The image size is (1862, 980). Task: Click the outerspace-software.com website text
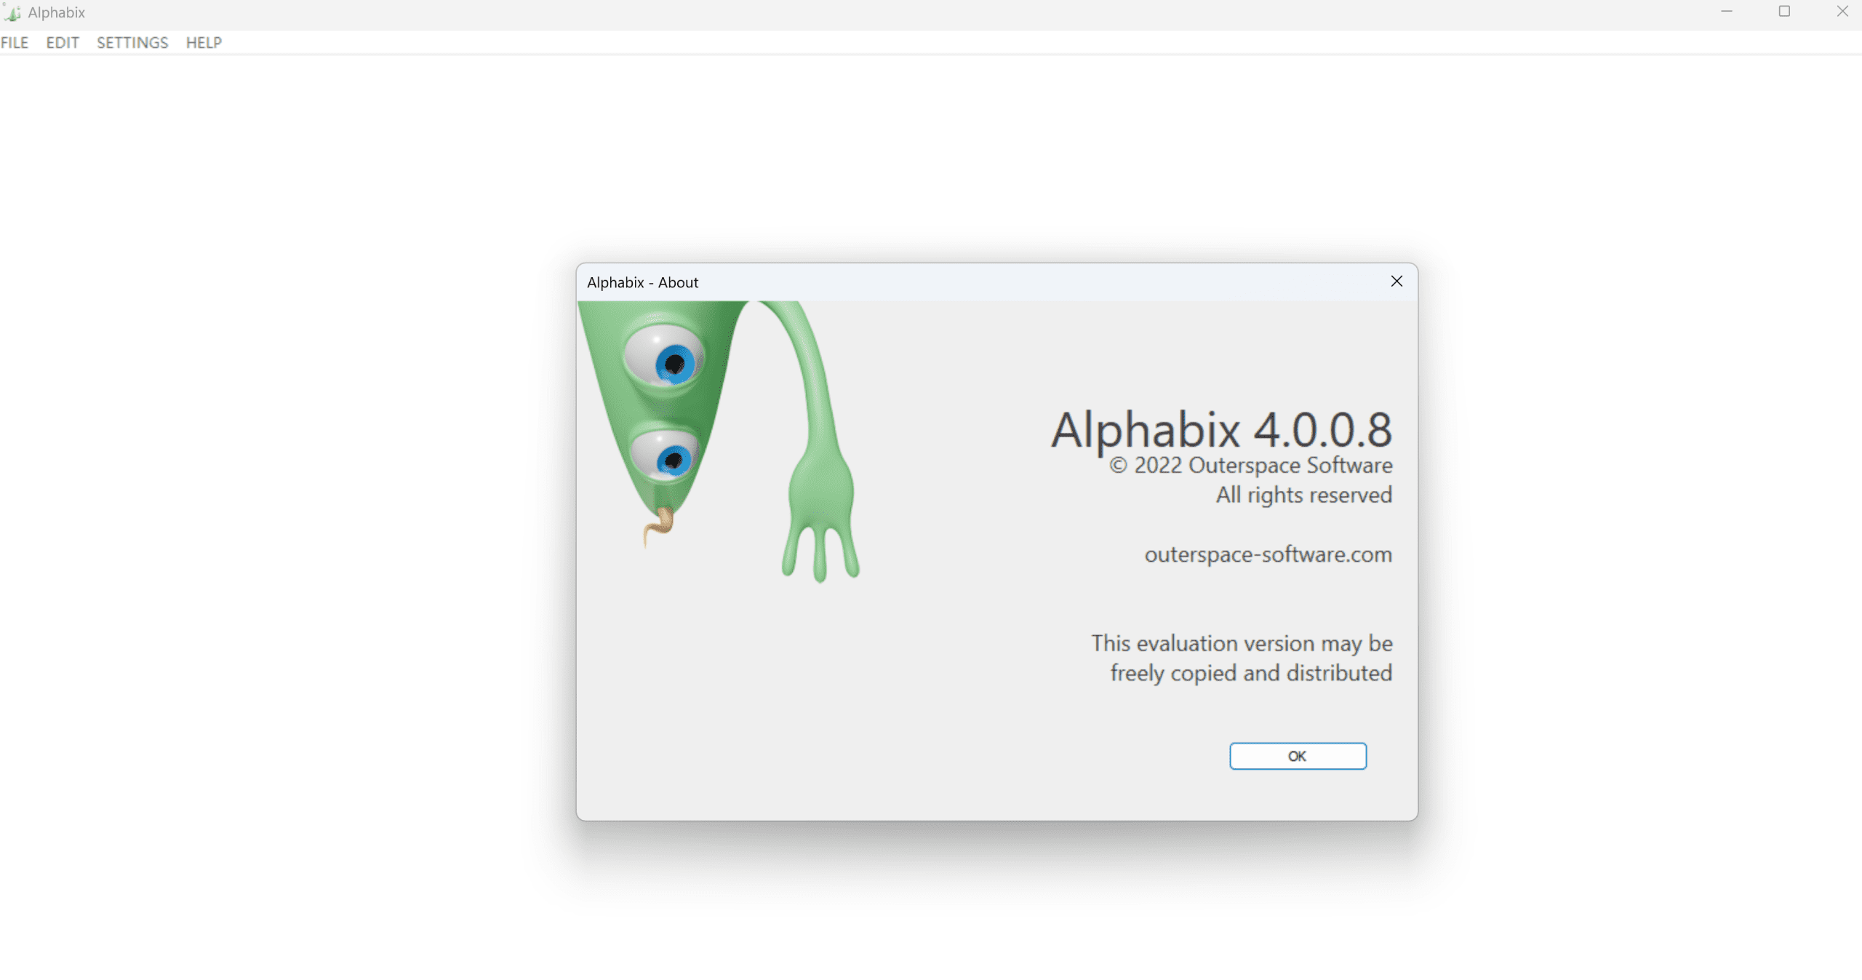tap(1268, 554)
